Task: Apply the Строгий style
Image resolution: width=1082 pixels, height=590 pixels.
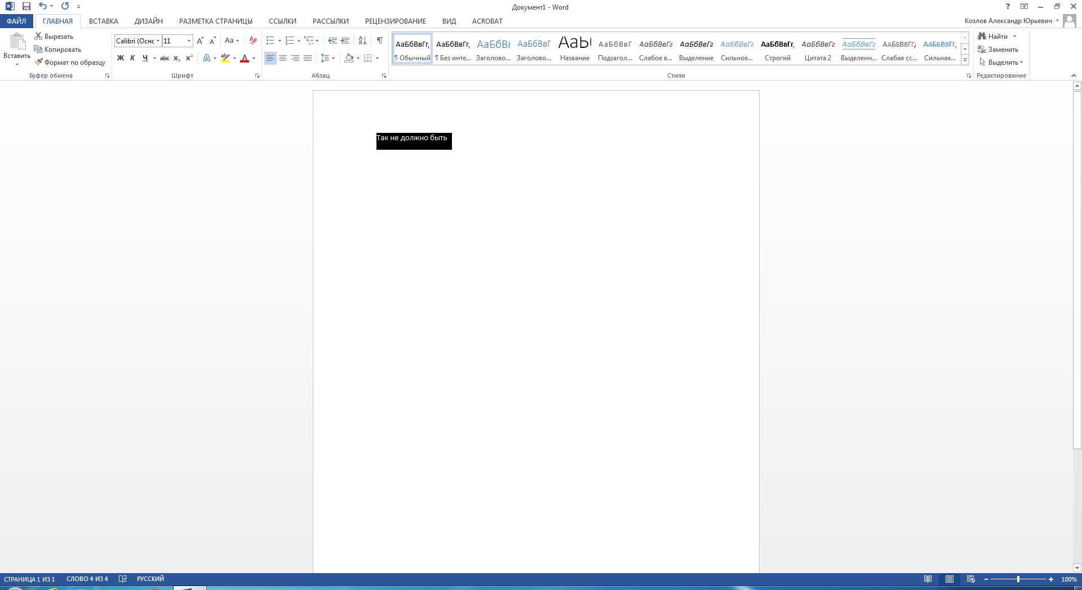Action: [778, 49]
